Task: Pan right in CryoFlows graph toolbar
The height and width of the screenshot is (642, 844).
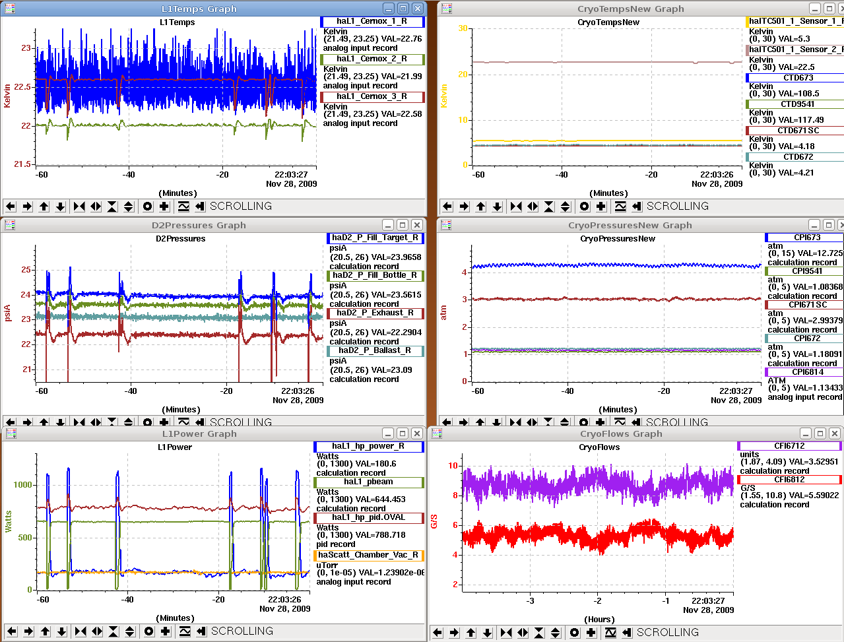Action: [x=454, y=633]
